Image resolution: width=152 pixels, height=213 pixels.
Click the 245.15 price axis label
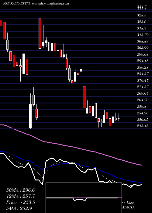(143, 126)
